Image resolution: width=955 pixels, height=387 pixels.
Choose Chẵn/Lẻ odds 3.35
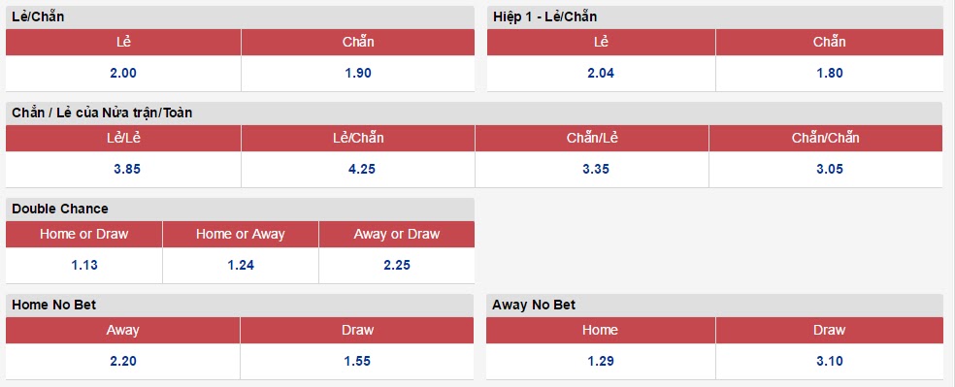(596, 169)
